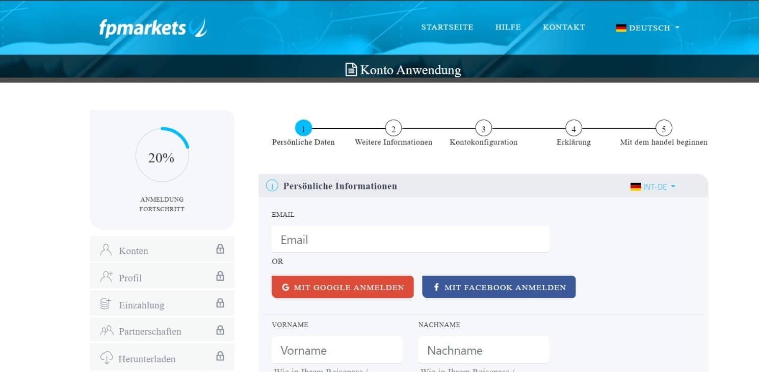Click the Facebook f icon
This screenshot has height=372, width=759.
pyautogui.click(x=436, y=288)
